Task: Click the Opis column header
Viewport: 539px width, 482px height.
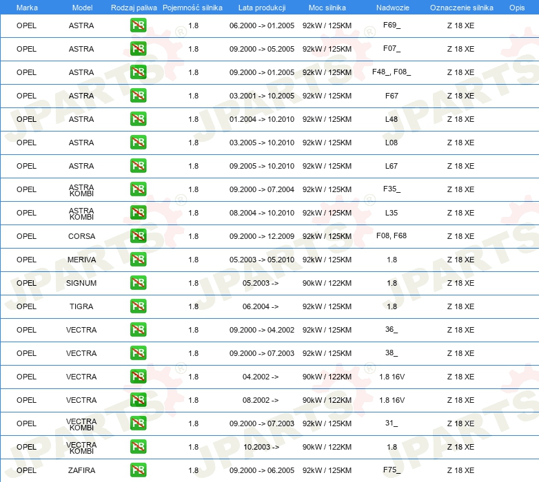Action: (517, 8)
